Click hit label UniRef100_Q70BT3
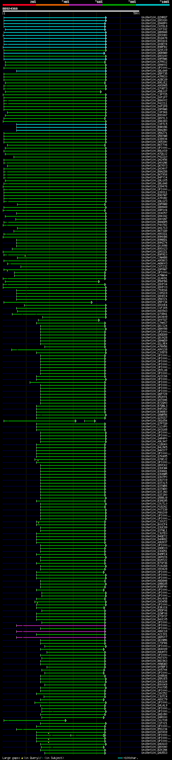The width and height of the screenshot is (172, 760). (154, 88)
